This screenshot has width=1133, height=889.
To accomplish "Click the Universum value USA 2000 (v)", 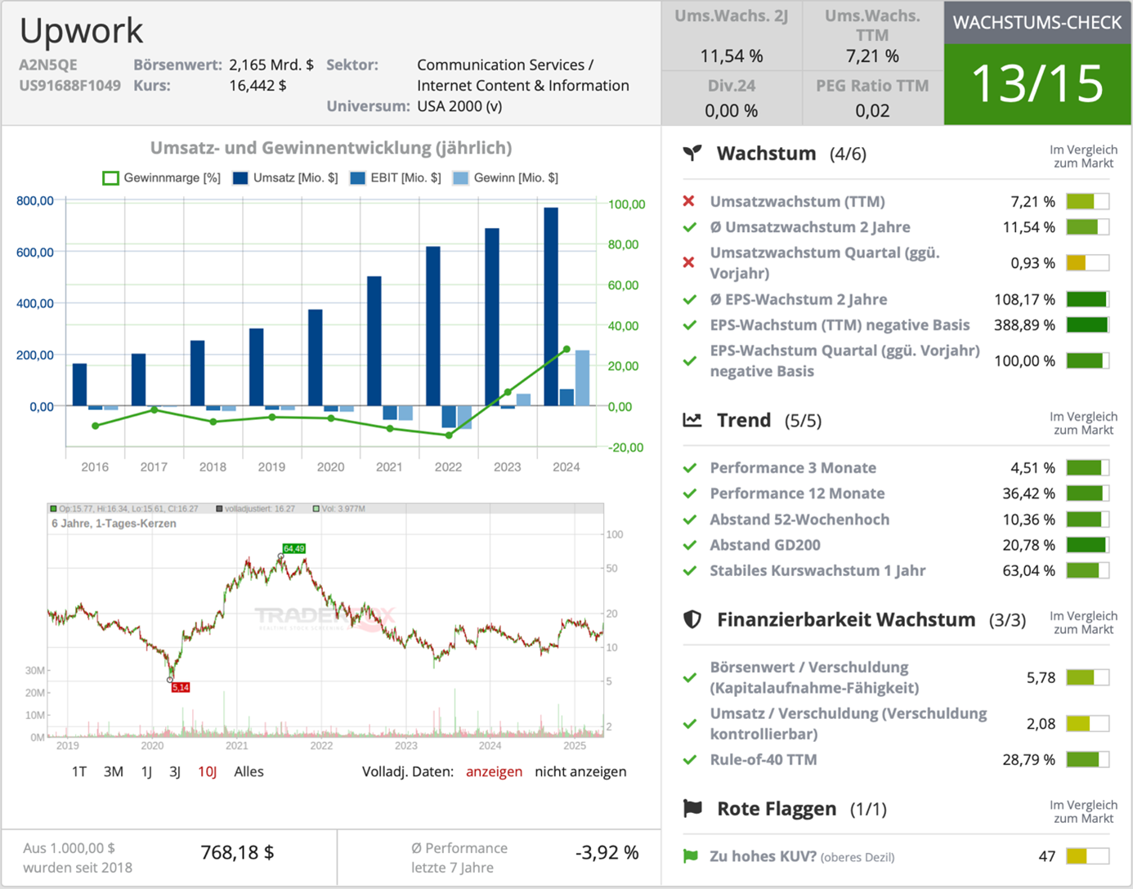I will (459, 106).
